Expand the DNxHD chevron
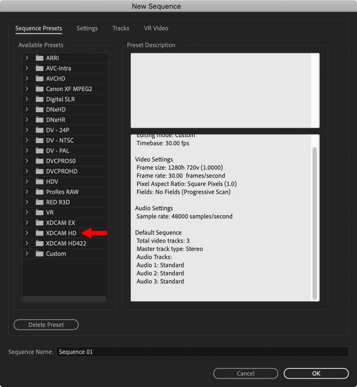The height and width of the screenshot is (387, 357). pyautogui.click(x=27, y=110)
